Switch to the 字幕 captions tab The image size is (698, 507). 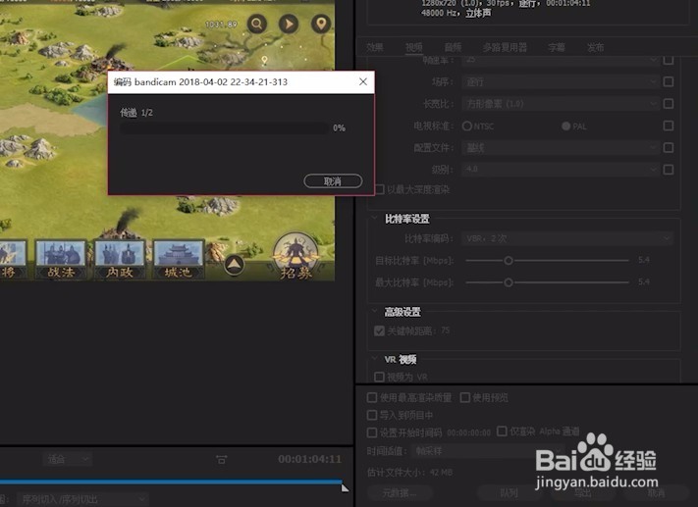pyautogui.click(x=557, y=47)
